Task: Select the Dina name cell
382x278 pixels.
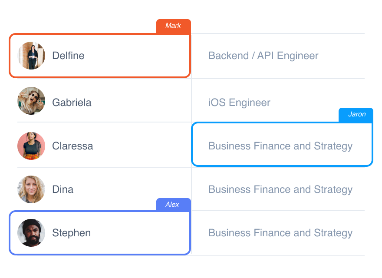Action: pyautogui.click(x=104, y=189)
